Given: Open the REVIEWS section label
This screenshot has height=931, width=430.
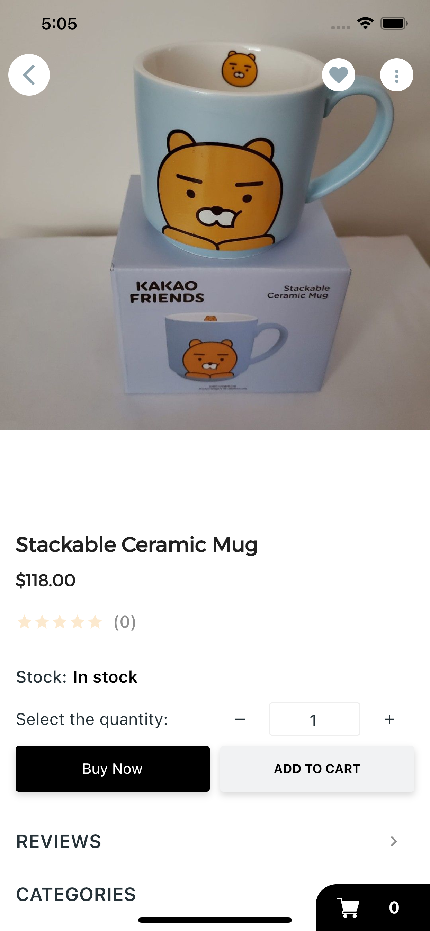Looking at the screenshot, I should pyautogui.click(x=59, y=841).
